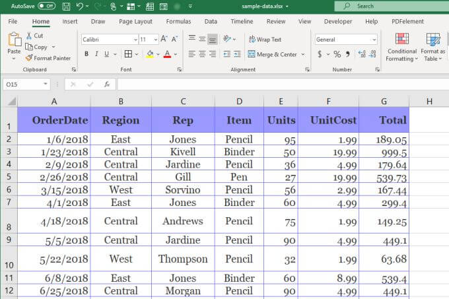Switch to the Page Layout tab
Viewport: 449px width, 299px height.
[135, 21]
